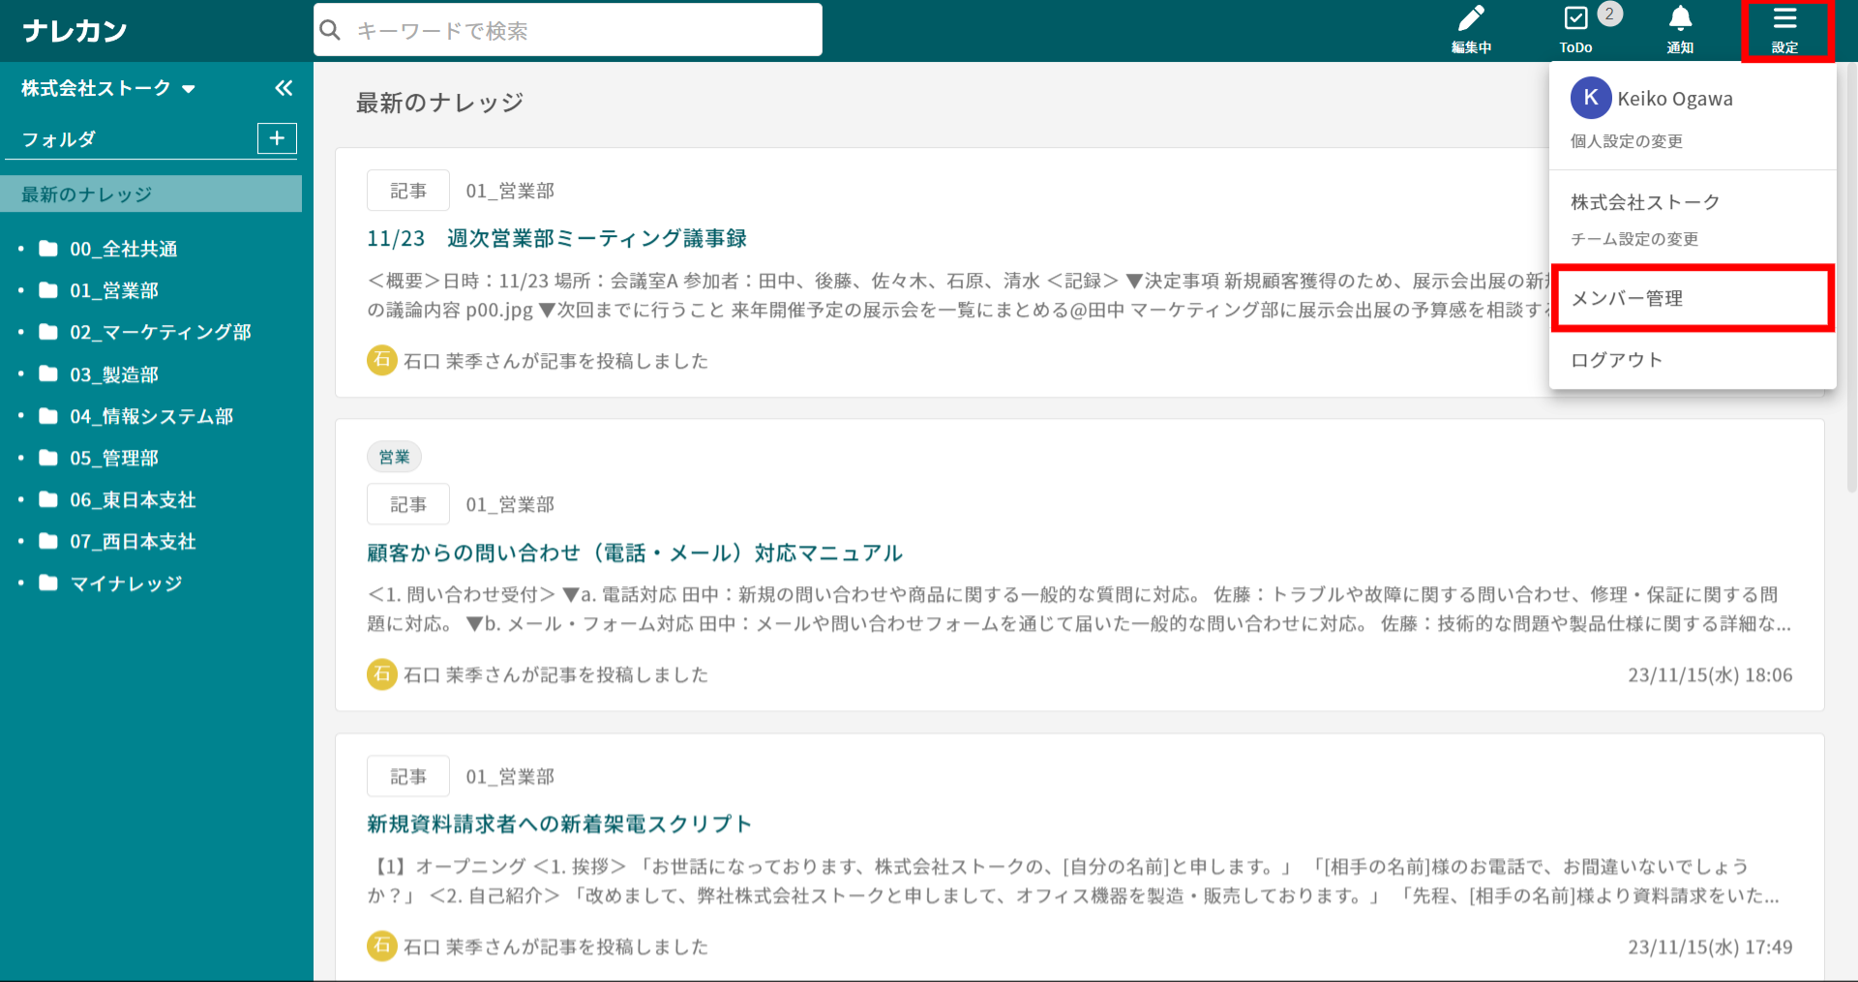The image size is (1858, 982).
Task: Open the 04_情報システム部 folder
Action: [x=151, y=416]
